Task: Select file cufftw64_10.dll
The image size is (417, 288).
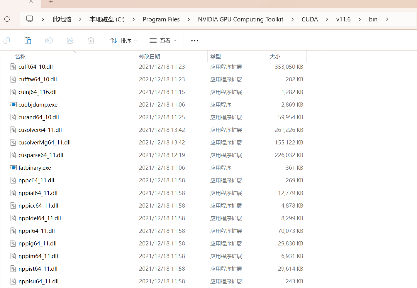Action: (x=38, y=79)
